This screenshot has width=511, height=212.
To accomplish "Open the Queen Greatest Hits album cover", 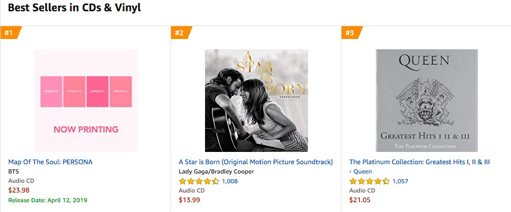I will [x=427, y=100].
